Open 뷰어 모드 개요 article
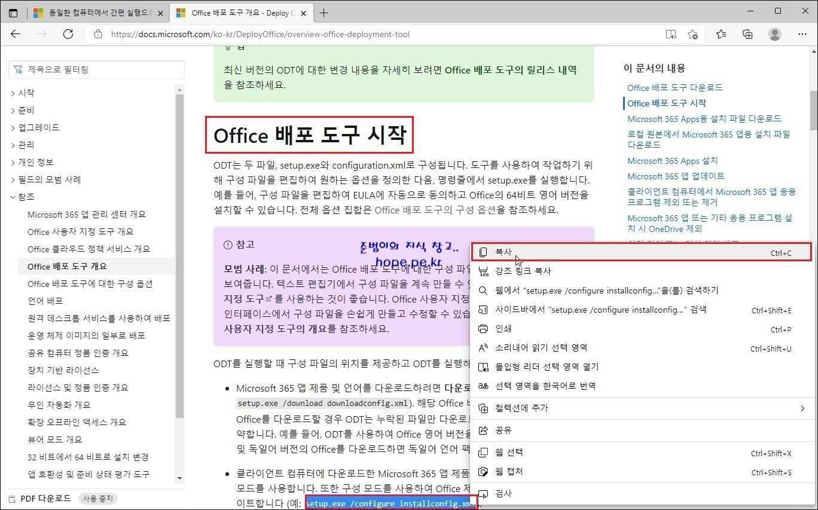 tap(54, 439)
